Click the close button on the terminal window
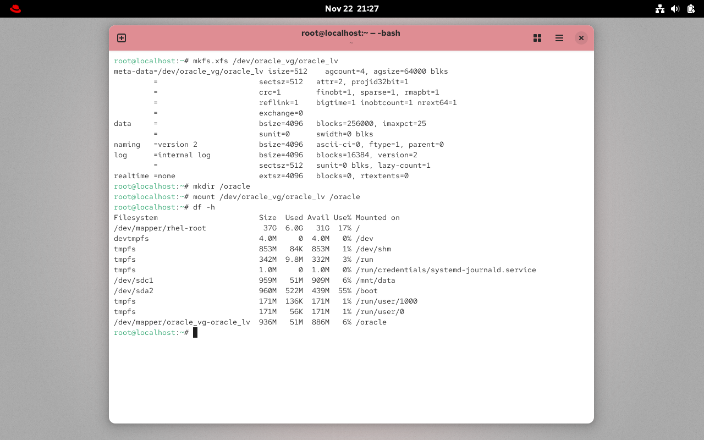Screen dimensions: 704x440 [x=581, y=38]
